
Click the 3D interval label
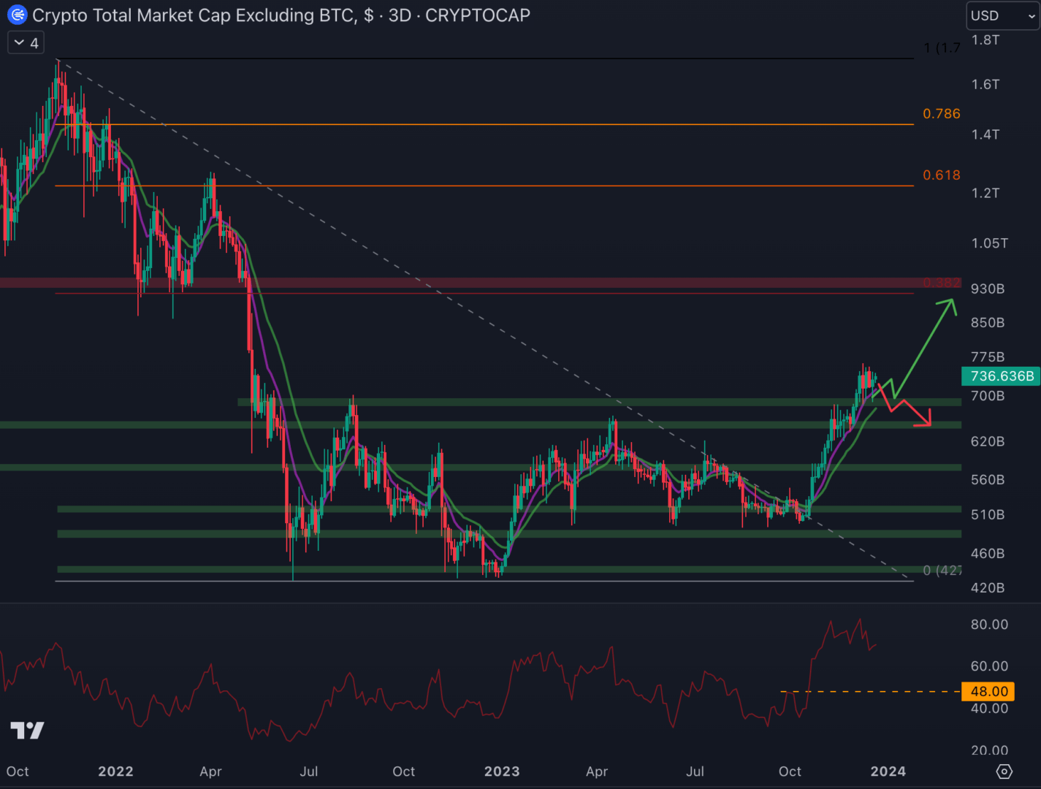click(400, 15)
